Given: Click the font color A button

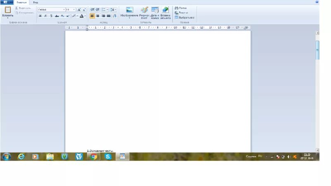Looking at the screenshot, I should pyautogui.click(x=82, y=16).
